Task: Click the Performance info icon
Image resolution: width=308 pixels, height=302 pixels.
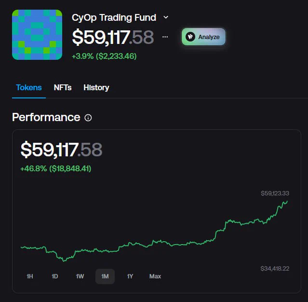Action: (x=88, y=118)
